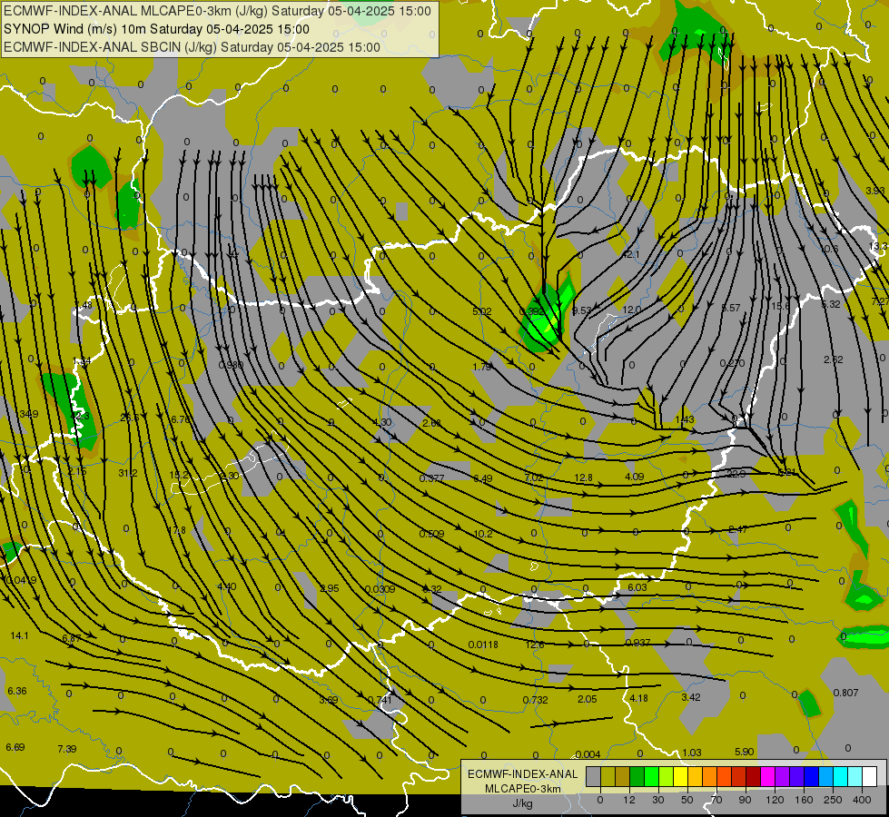Image resolution: width=889 pixels, height=817 pixels.
Task: Select the gray swatch in the legend
Action: pyautogui.click(x=593, y=777)
